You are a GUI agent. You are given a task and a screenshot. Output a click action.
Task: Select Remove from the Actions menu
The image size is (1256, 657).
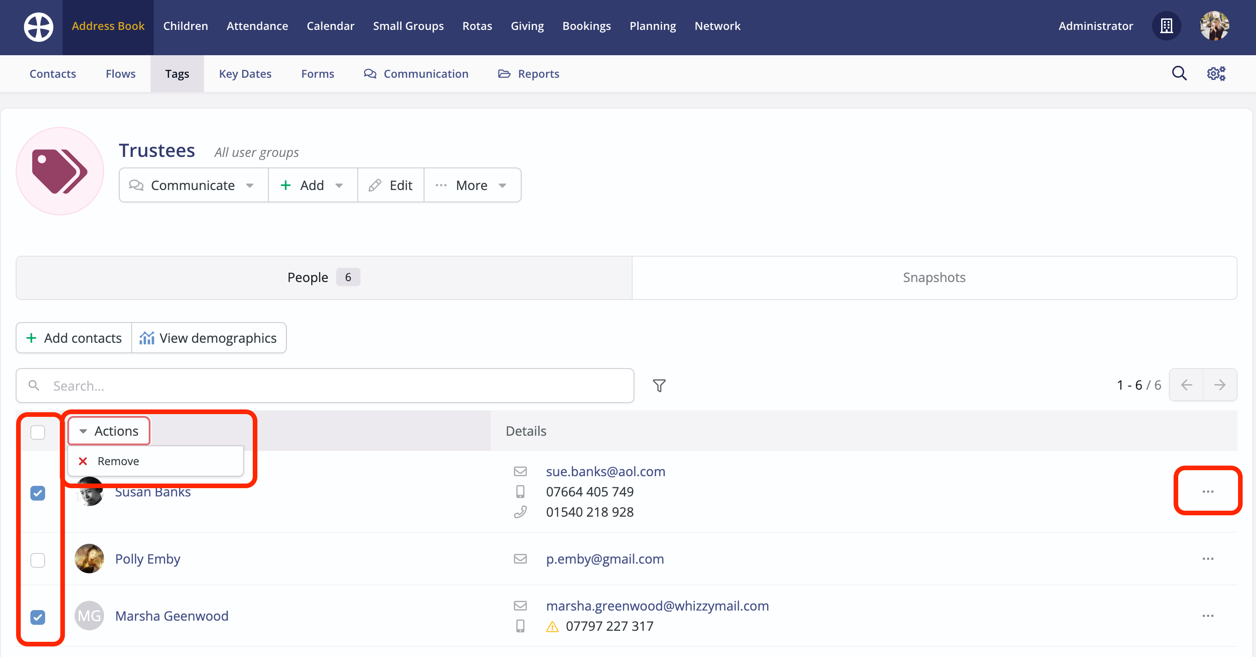pyautogui.click(x=118, y=461)
